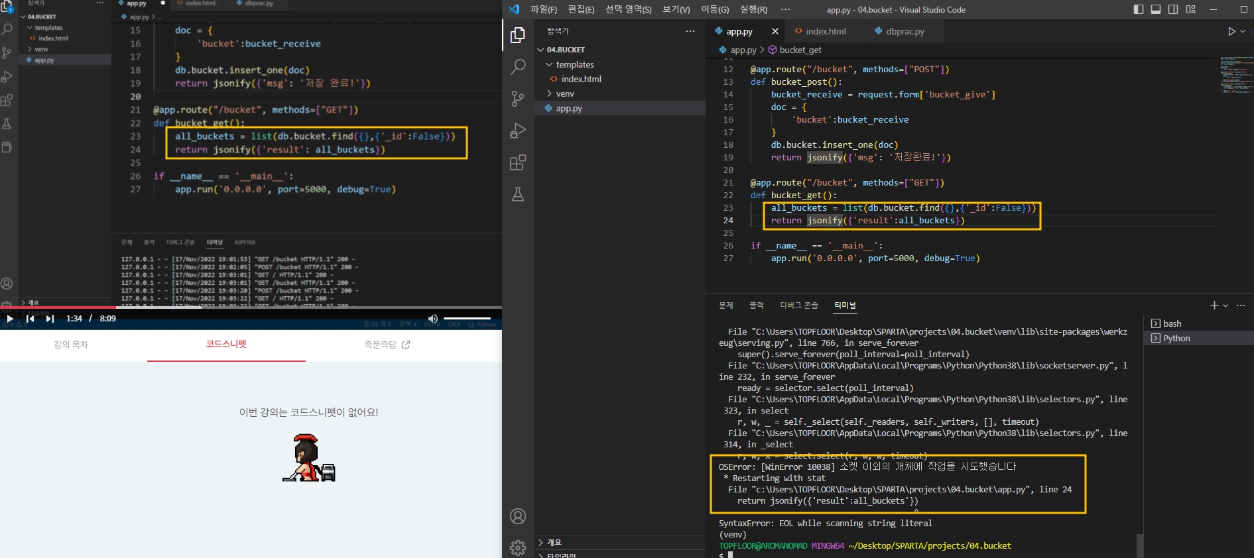Open Run and Debug view in VS Code
Screen dimensions: 1254x558
tap(518, 131)
